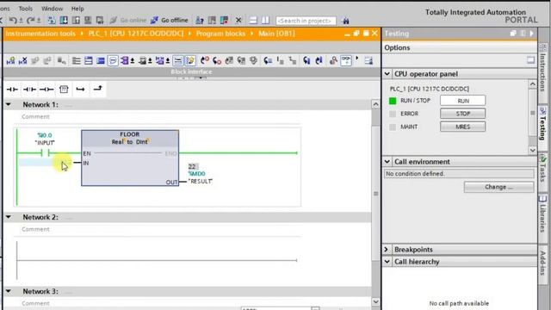Click the last icon in the editor toolbar

coord(368,61)
